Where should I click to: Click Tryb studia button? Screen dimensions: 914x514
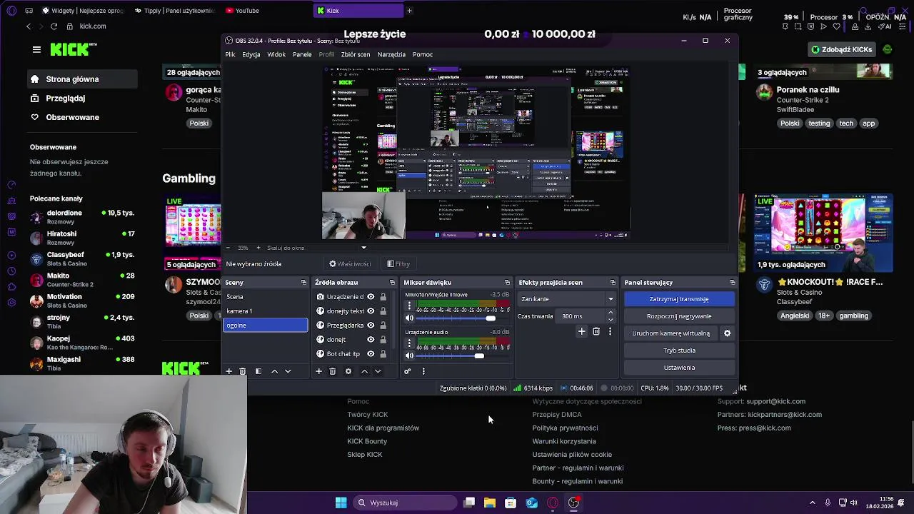[x=679, y=351]
